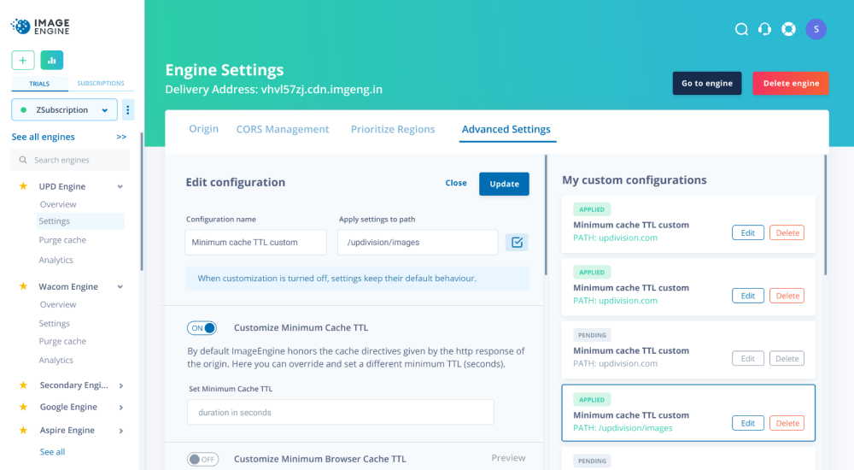Click the star next to Wacom Engine
Image resolution: width=854 pixels, height=470 pixels.
click(x=23, y=286)
